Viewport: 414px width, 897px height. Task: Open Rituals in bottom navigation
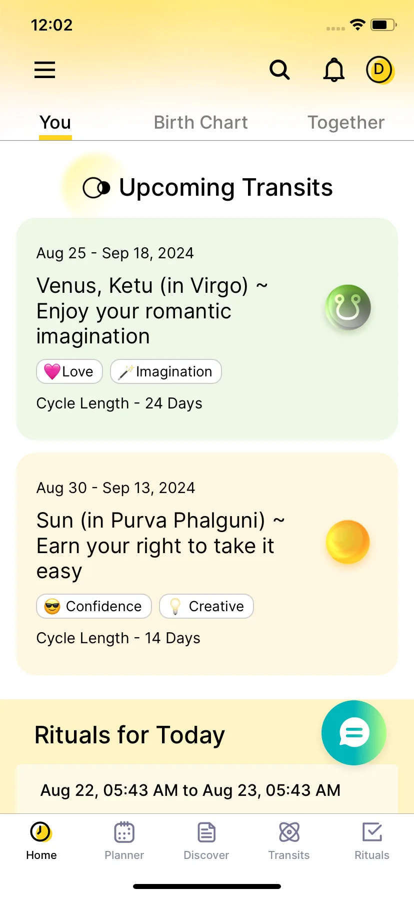(372, 841)
